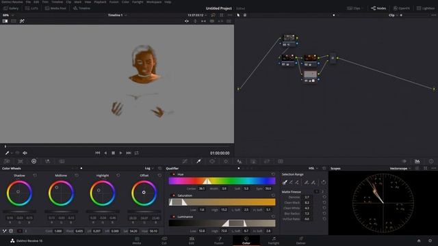The height and width of the screenshot is (246, 438).
Task: Open the LUTs panel
Action: click(31, 8)
